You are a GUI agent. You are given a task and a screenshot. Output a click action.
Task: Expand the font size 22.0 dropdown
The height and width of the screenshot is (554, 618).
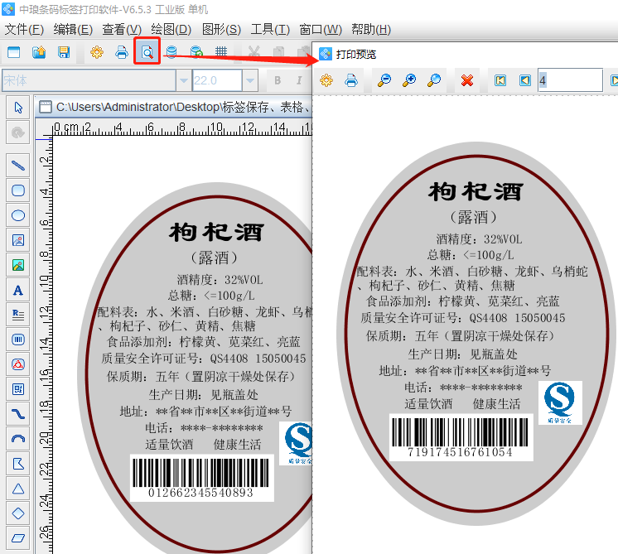[x=249, y=80]
